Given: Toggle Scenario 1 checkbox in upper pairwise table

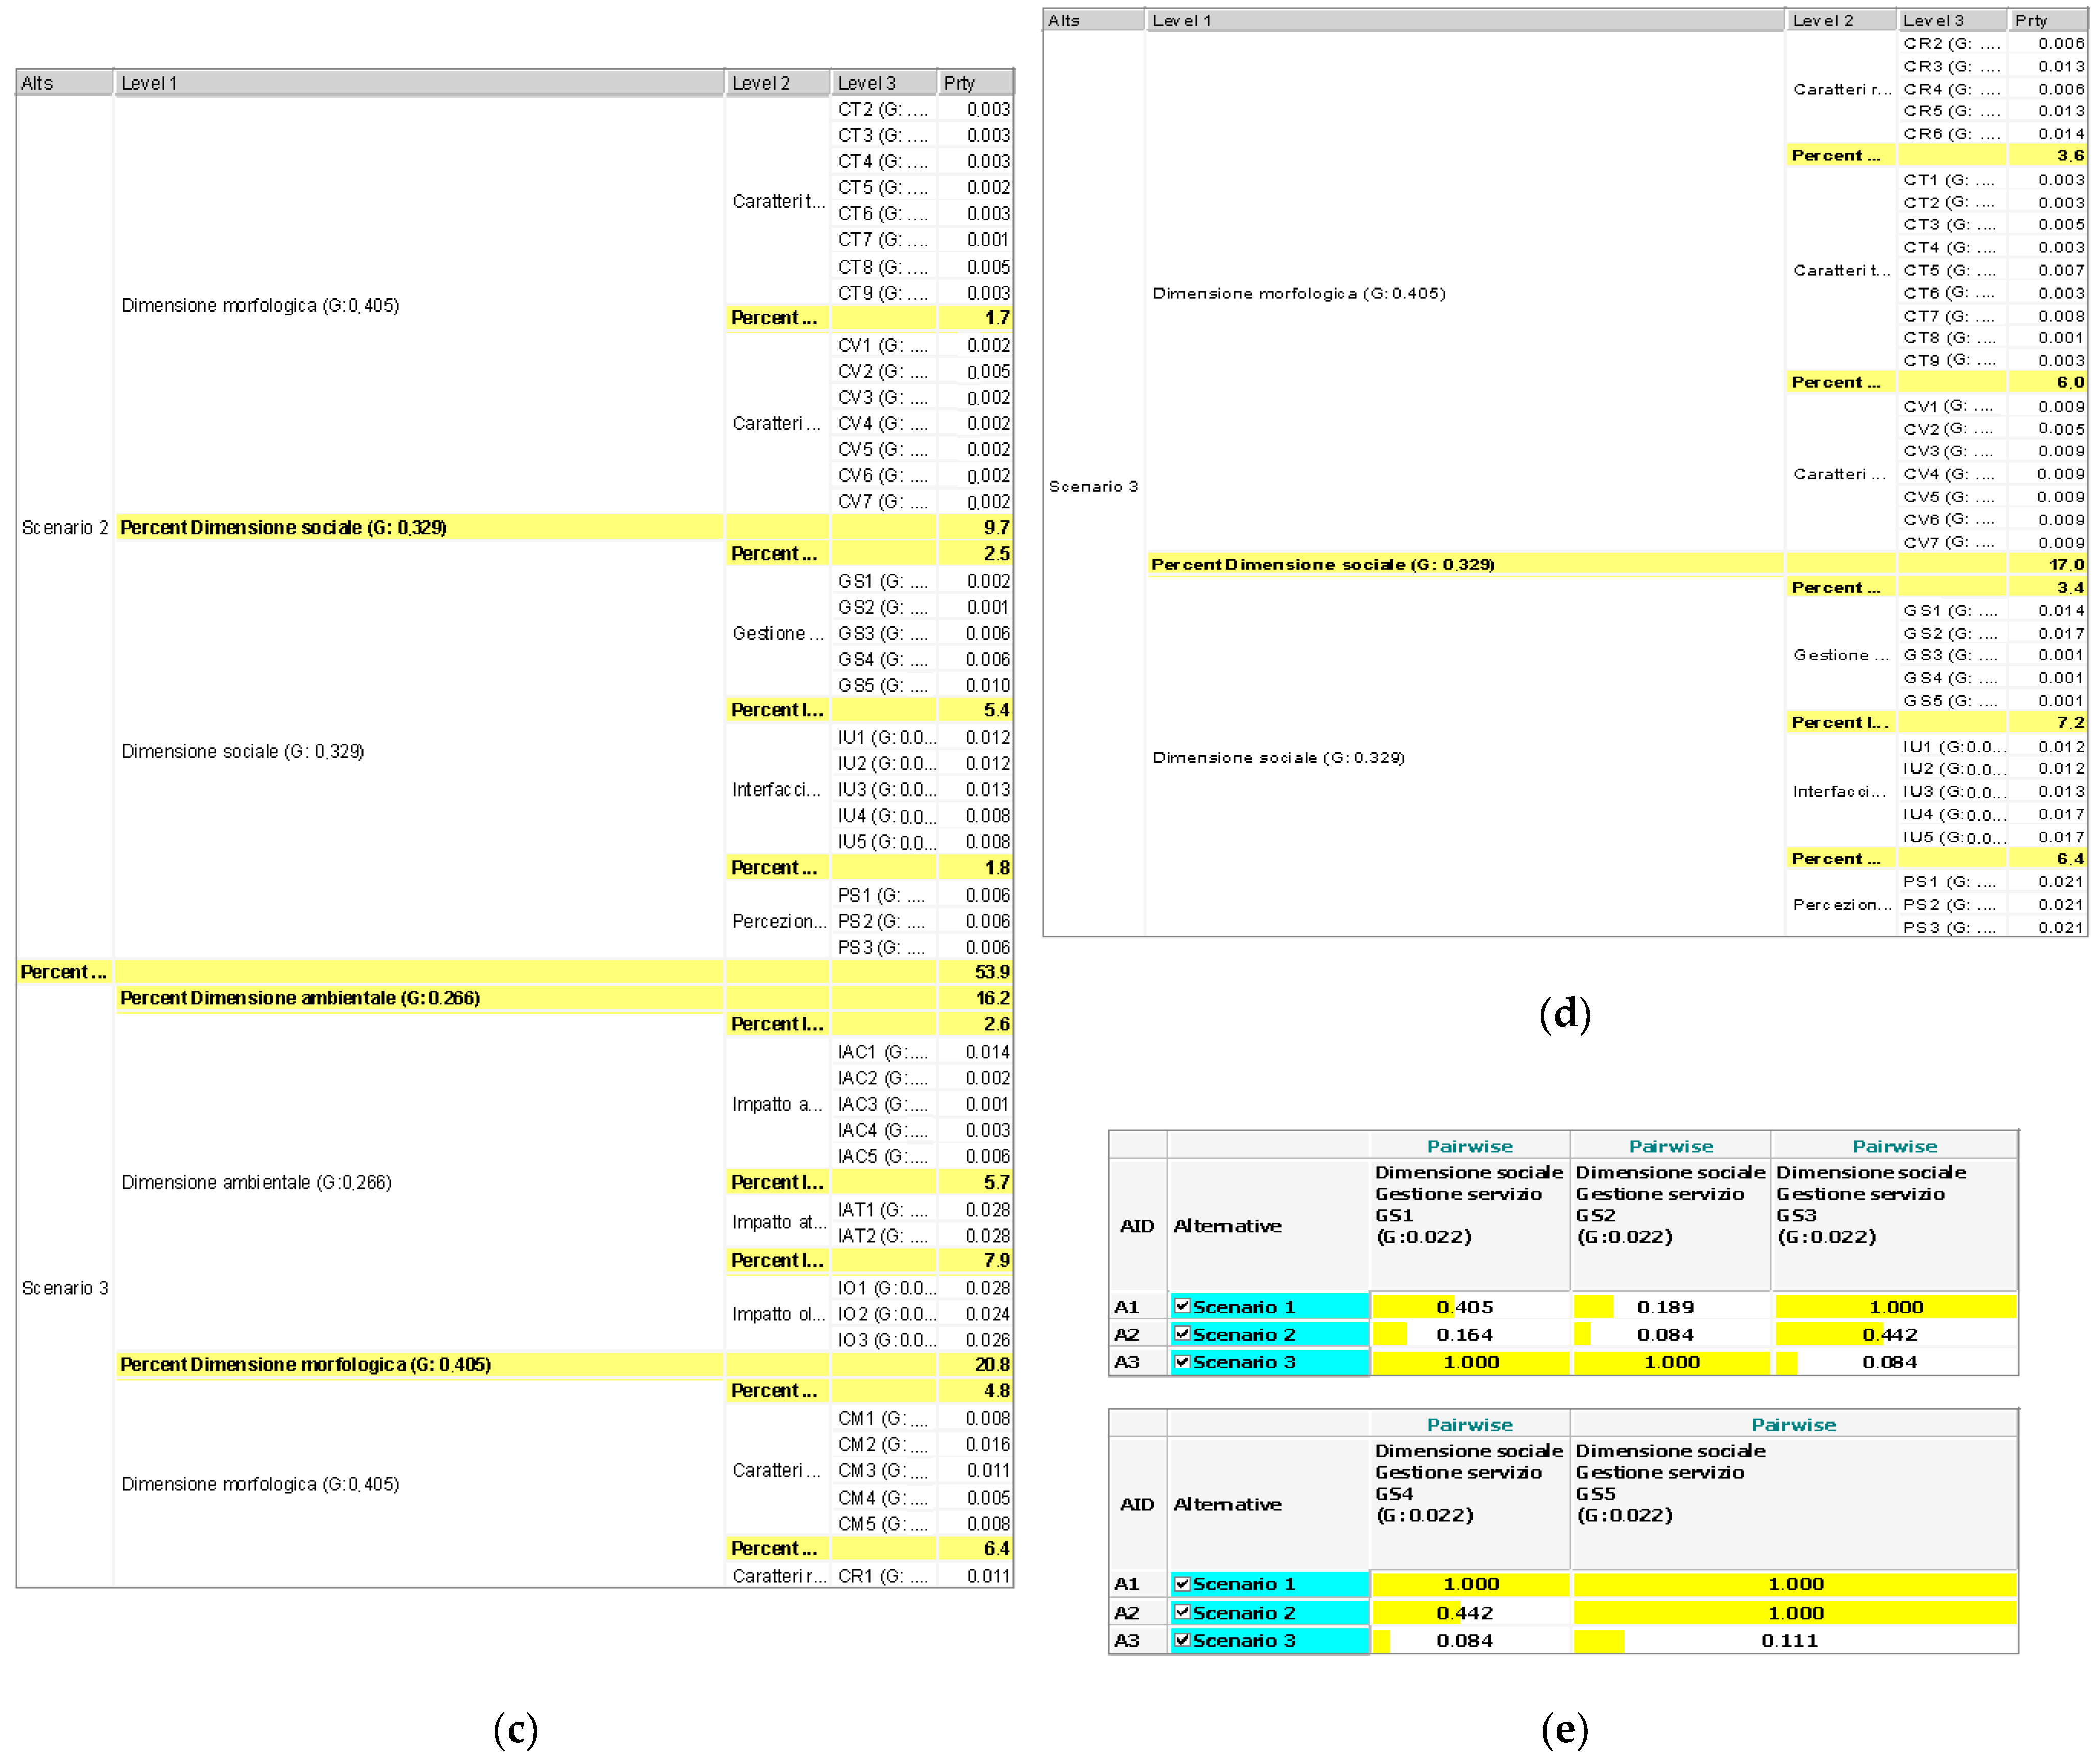Looking at the screenshot, I should pyautogui.click(x=1182, y=1306).
